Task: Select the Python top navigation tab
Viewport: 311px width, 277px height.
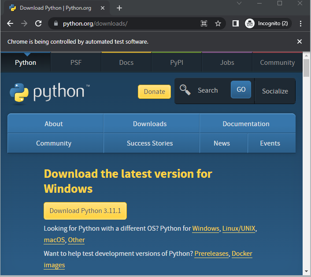Action: click(x=26, y=63)
